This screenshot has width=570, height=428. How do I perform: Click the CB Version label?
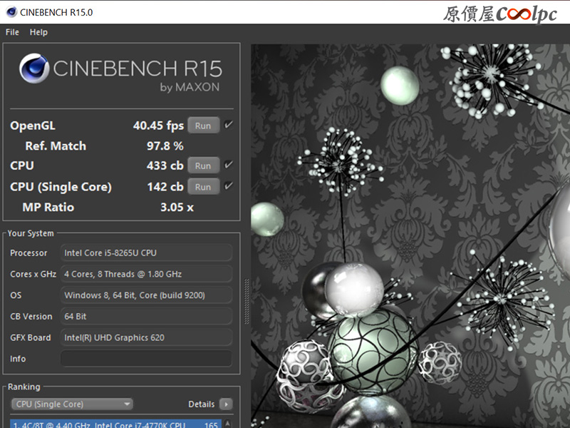pos(31,316)
